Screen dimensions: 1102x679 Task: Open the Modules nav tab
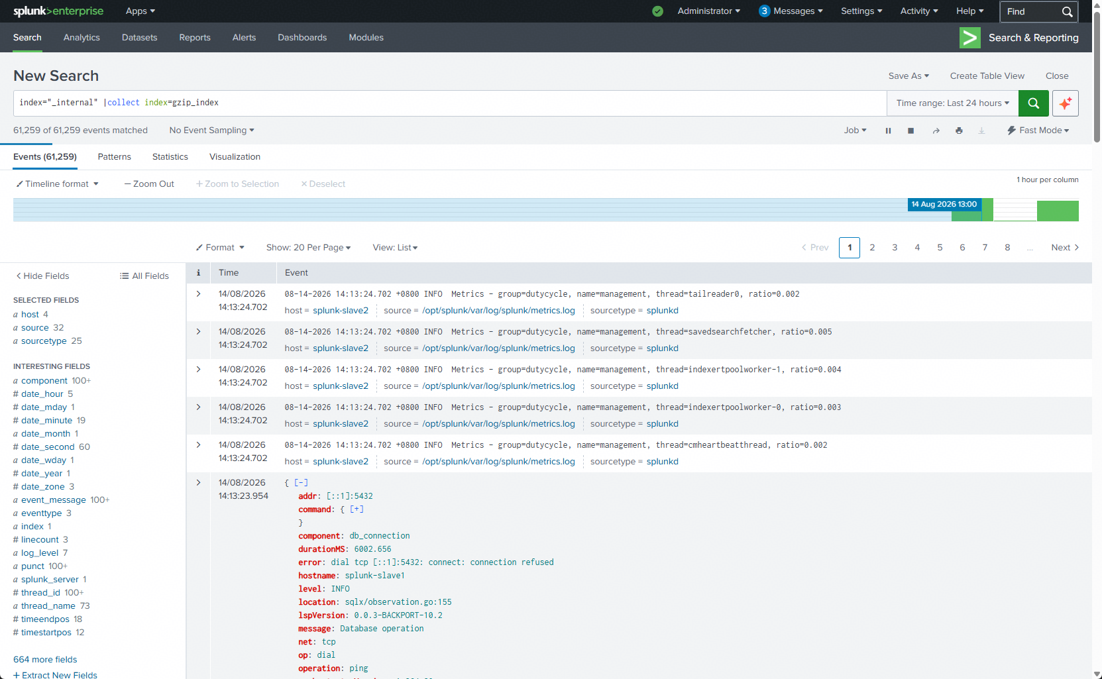point(366,38)
